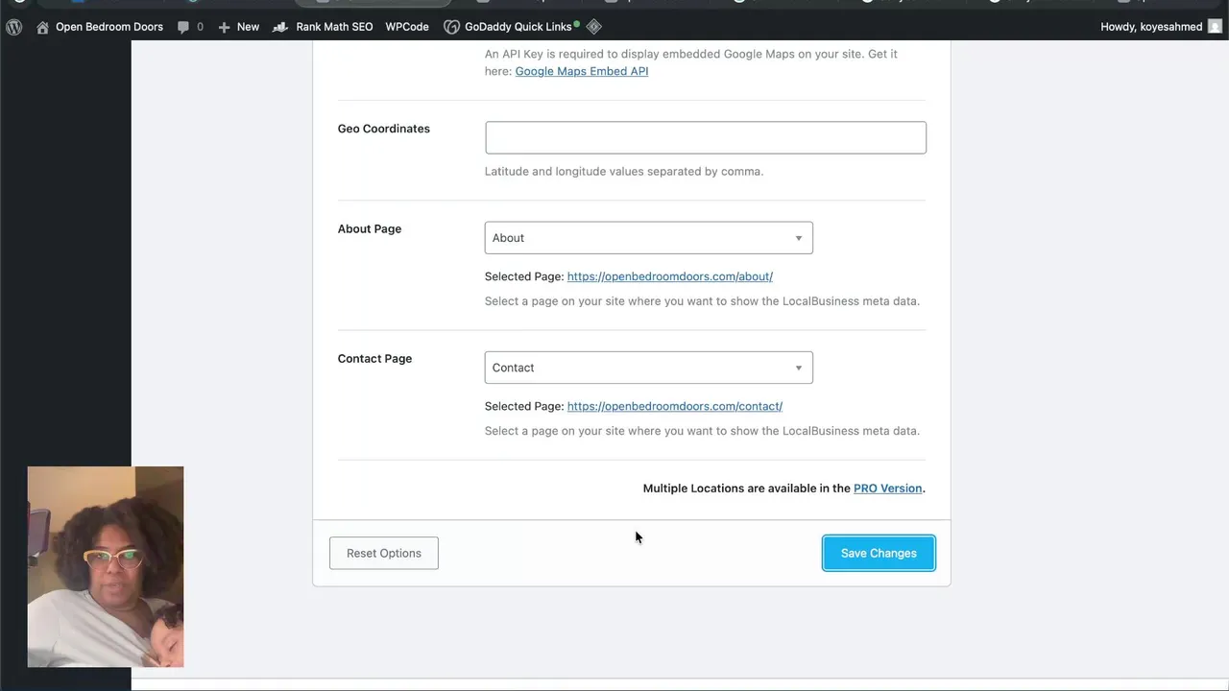This screenshot has height=691, width=1229.
Task: Click the user avatar next to Howdy
Action: pyautogui.click(x=1215, y=27)
